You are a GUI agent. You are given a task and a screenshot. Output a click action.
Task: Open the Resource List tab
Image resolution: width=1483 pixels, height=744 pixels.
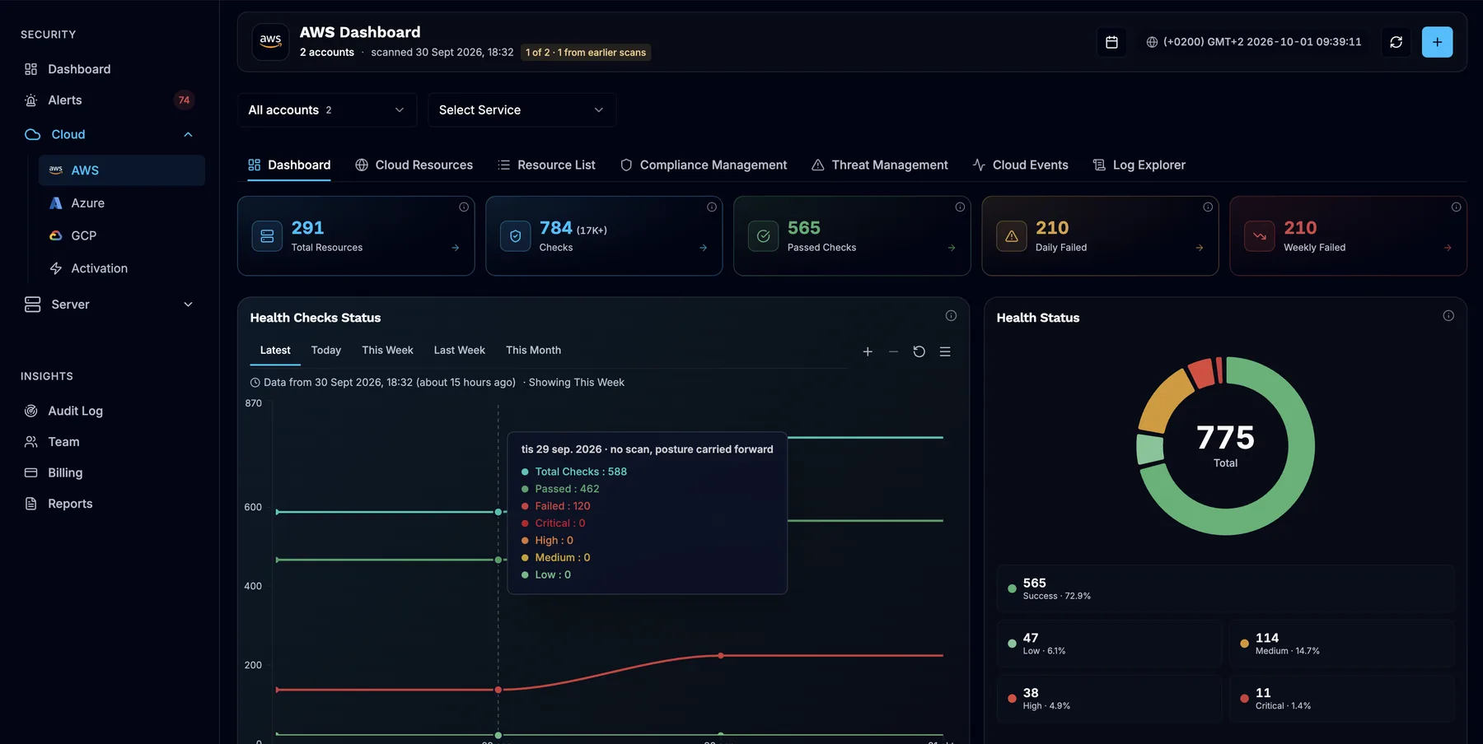tap(546, 165)
